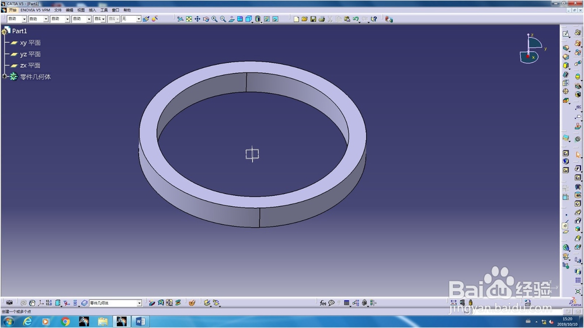Select xy 平面 in the tree
This screenshot has height=328, width=584.
[30, 43]
